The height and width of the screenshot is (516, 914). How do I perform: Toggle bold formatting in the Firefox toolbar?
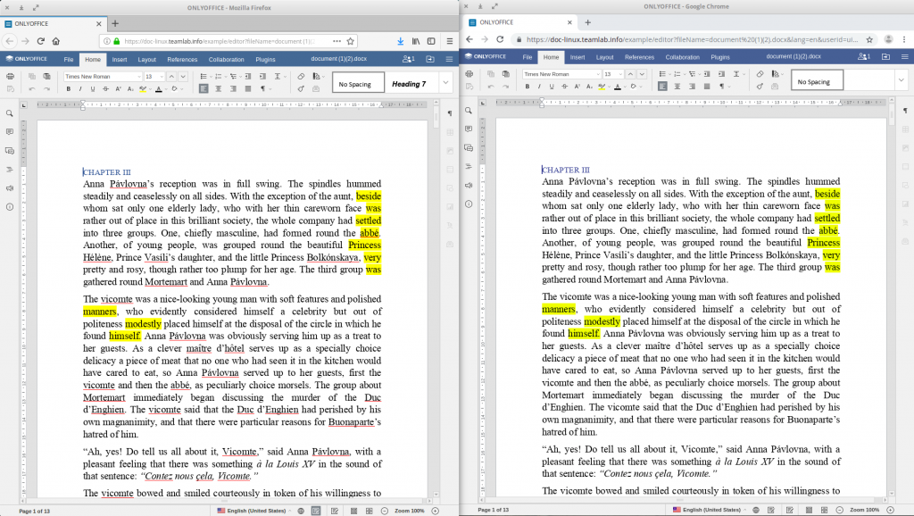click(69, 88)
